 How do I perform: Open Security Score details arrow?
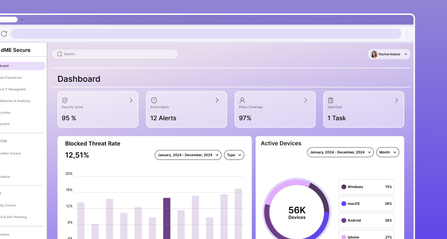[131, 100]
